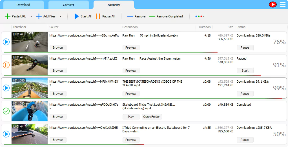Click Browse for 70 mph in Switzerland row

[58, 48]
